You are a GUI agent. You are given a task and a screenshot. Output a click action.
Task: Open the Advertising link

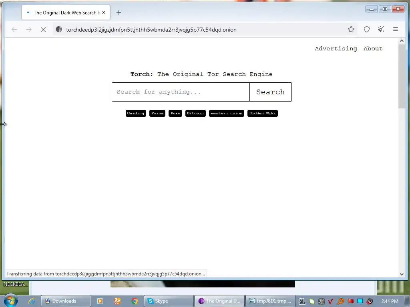click(336, 48)
